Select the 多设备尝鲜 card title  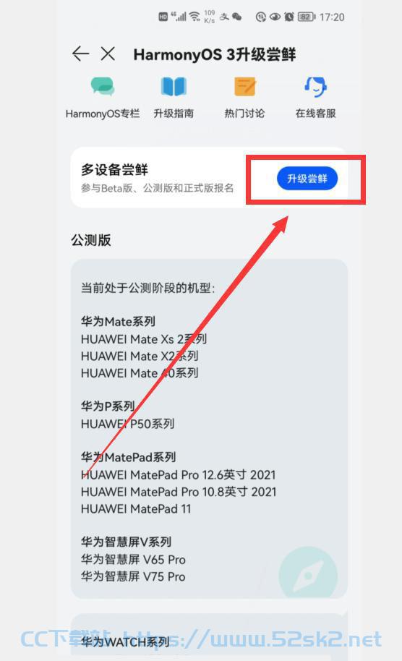click(x=115, y=170)
